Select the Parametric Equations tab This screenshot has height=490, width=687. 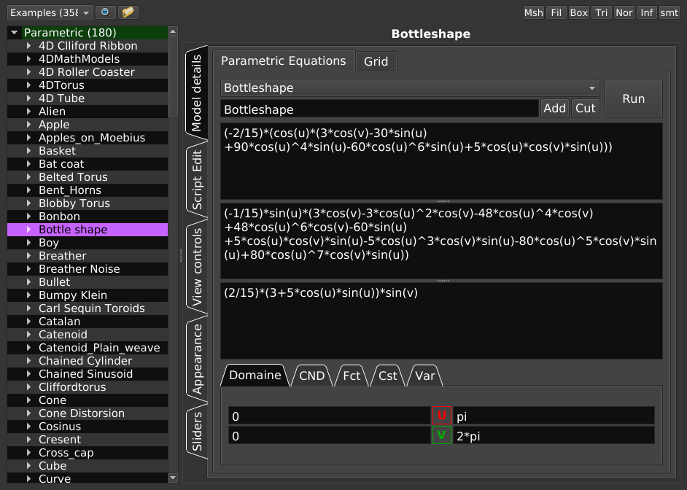tap(283, 61)
